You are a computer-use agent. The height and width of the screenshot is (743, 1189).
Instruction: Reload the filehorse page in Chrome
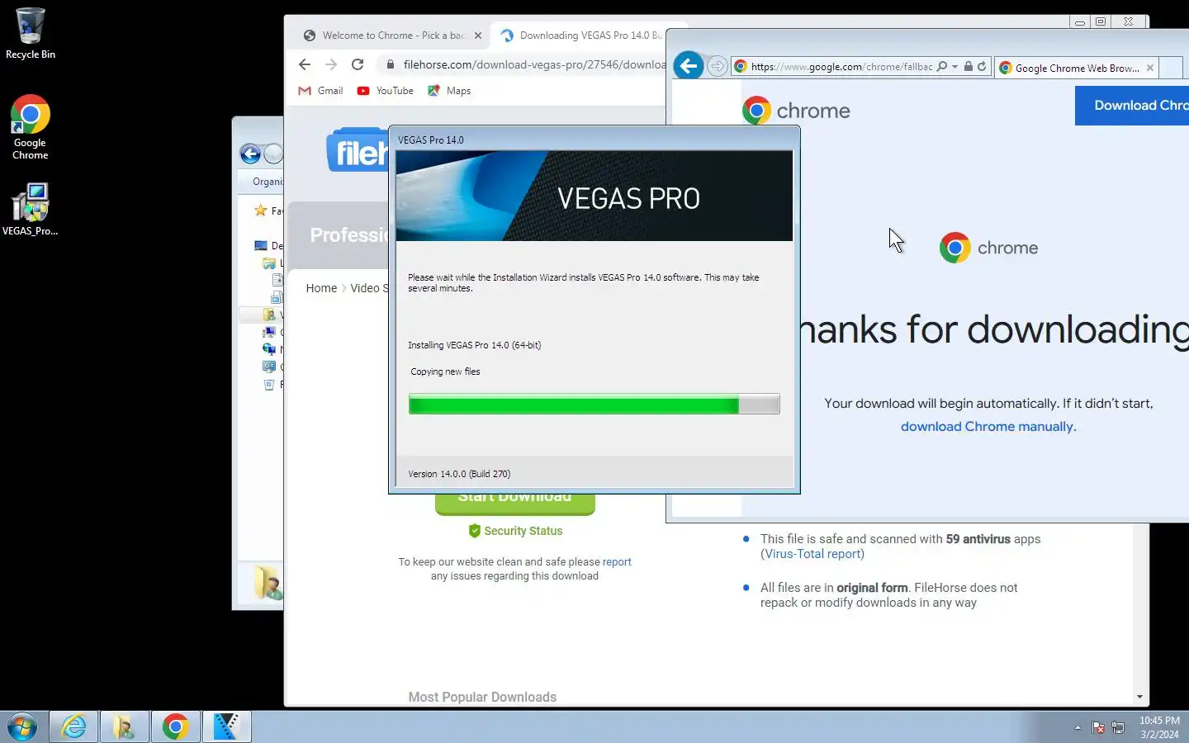click(358, 64)
